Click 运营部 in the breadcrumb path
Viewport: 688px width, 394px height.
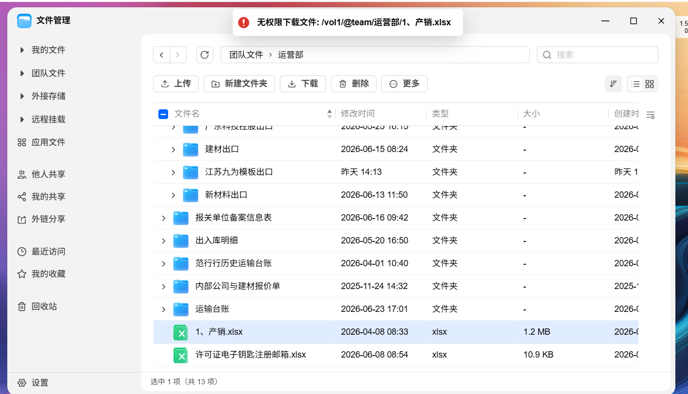[291, 55]
